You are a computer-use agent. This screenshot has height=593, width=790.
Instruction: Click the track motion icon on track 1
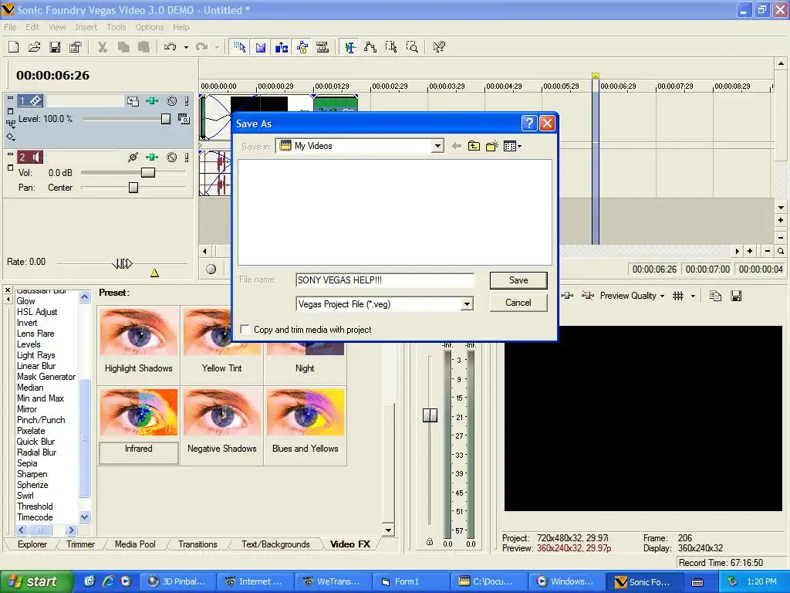[x=133, y=101]
